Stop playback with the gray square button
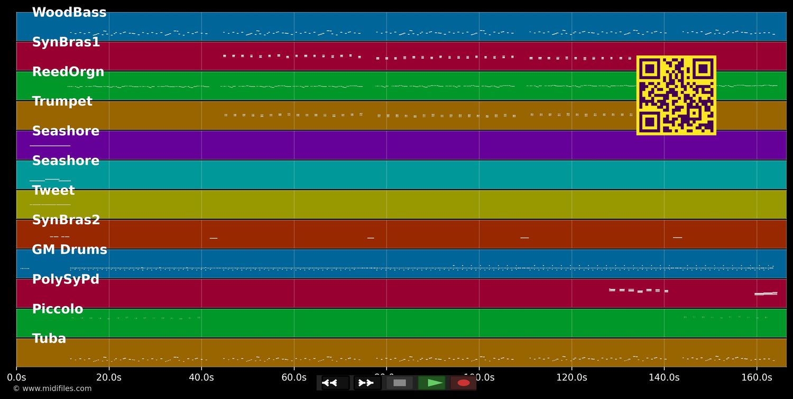 point(400,383)
